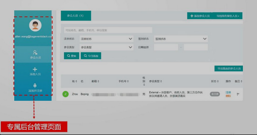Screen dimensions: 257x135
Task: Click the green Z avatar for Zhou
Action: point(65,94)
